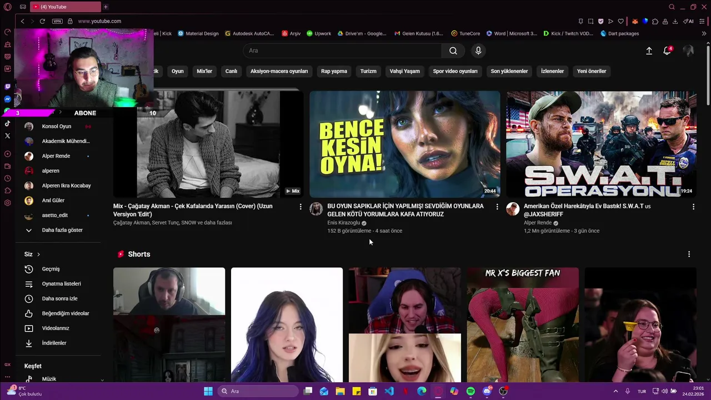
Task: Show hidden system tray icons
Action: click(x=615, y=391)
